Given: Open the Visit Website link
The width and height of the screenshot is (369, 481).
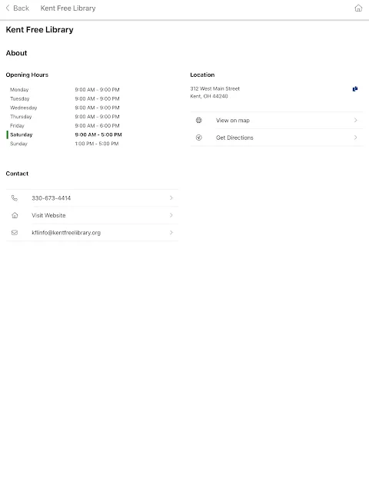Looking at the screenshot, I should click(x=92, y=215).
